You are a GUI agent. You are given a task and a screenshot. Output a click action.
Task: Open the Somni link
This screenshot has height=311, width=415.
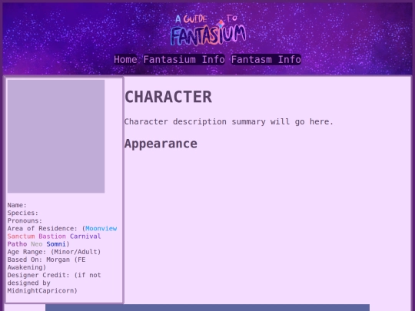tap(56, 244)
